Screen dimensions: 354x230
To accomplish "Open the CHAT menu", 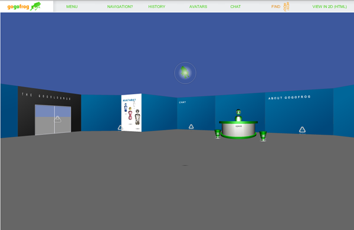I will pos(235,6).
